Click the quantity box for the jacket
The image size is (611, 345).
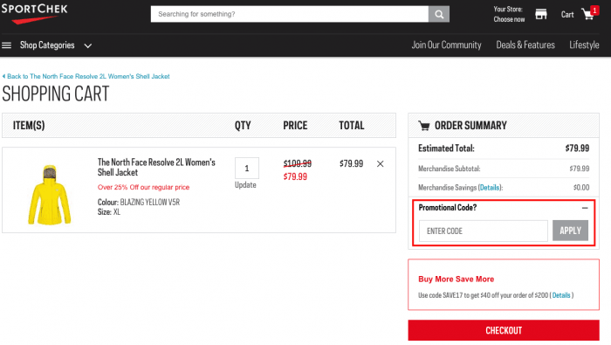pos(247,168)
